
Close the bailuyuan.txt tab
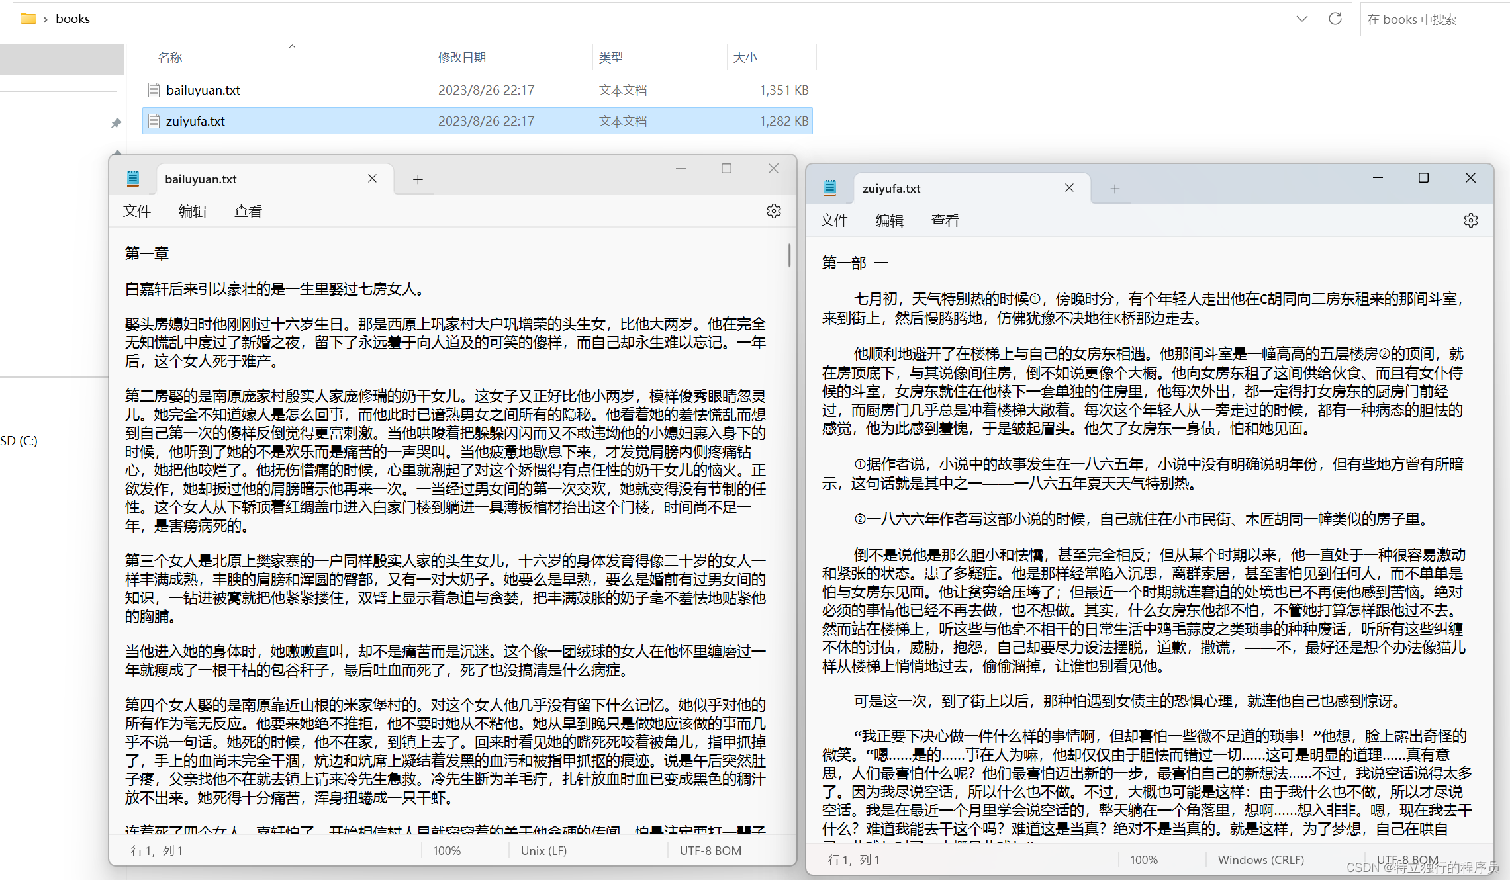coord(372,179)
